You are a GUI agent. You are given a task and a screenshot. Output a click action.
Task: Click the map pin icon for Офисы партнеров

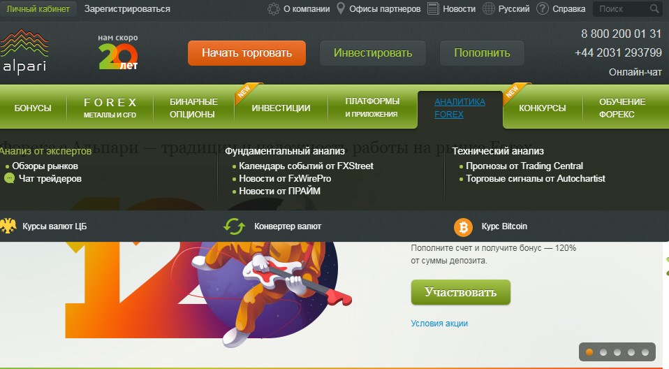pyautogui.click(x=341, y=8)
